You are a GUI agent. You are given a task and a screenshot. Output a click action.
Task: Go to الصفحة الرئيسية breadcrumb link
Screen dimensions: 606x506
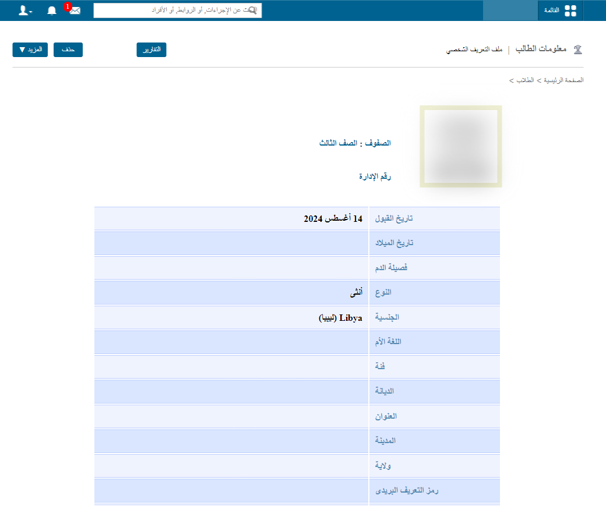click(563, 80)
